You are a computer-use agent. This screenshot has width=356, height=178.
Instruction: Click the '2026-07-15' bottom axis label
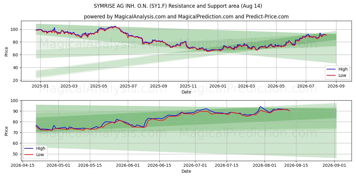pyautogui.click(x=227, y=166)
